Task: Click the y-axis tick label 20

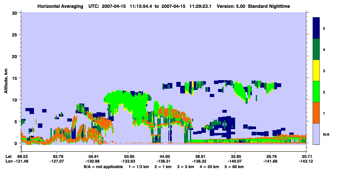Action: 15,56
